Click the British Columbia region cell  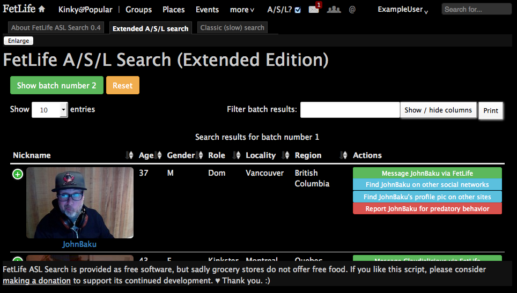click(312, 178)
